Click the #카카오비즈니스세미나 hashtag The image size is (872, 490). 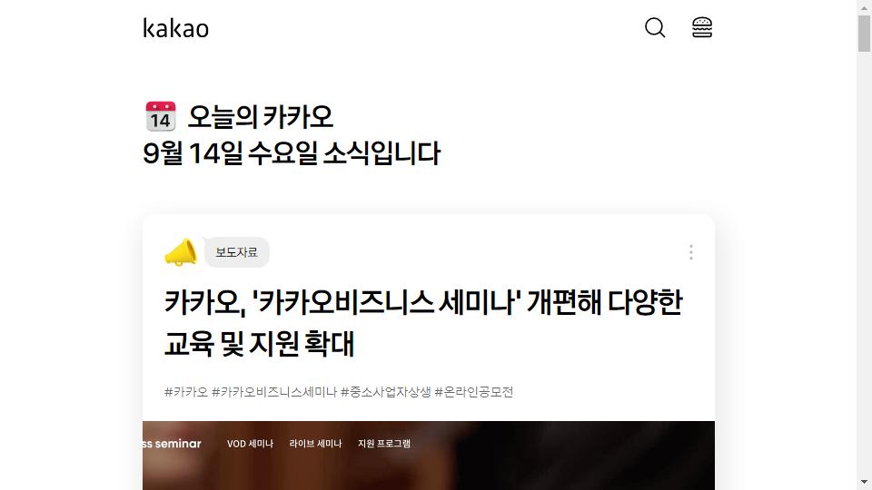(x=274, y=392)
